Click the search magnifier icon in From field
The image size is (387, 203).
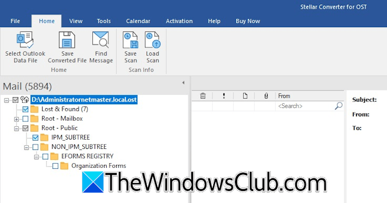[338, 106]
